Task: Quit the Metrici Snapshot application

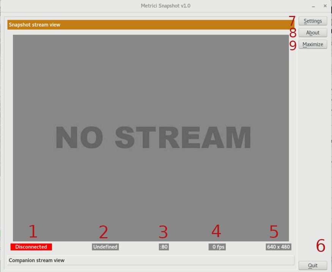Action: (313, 266)
